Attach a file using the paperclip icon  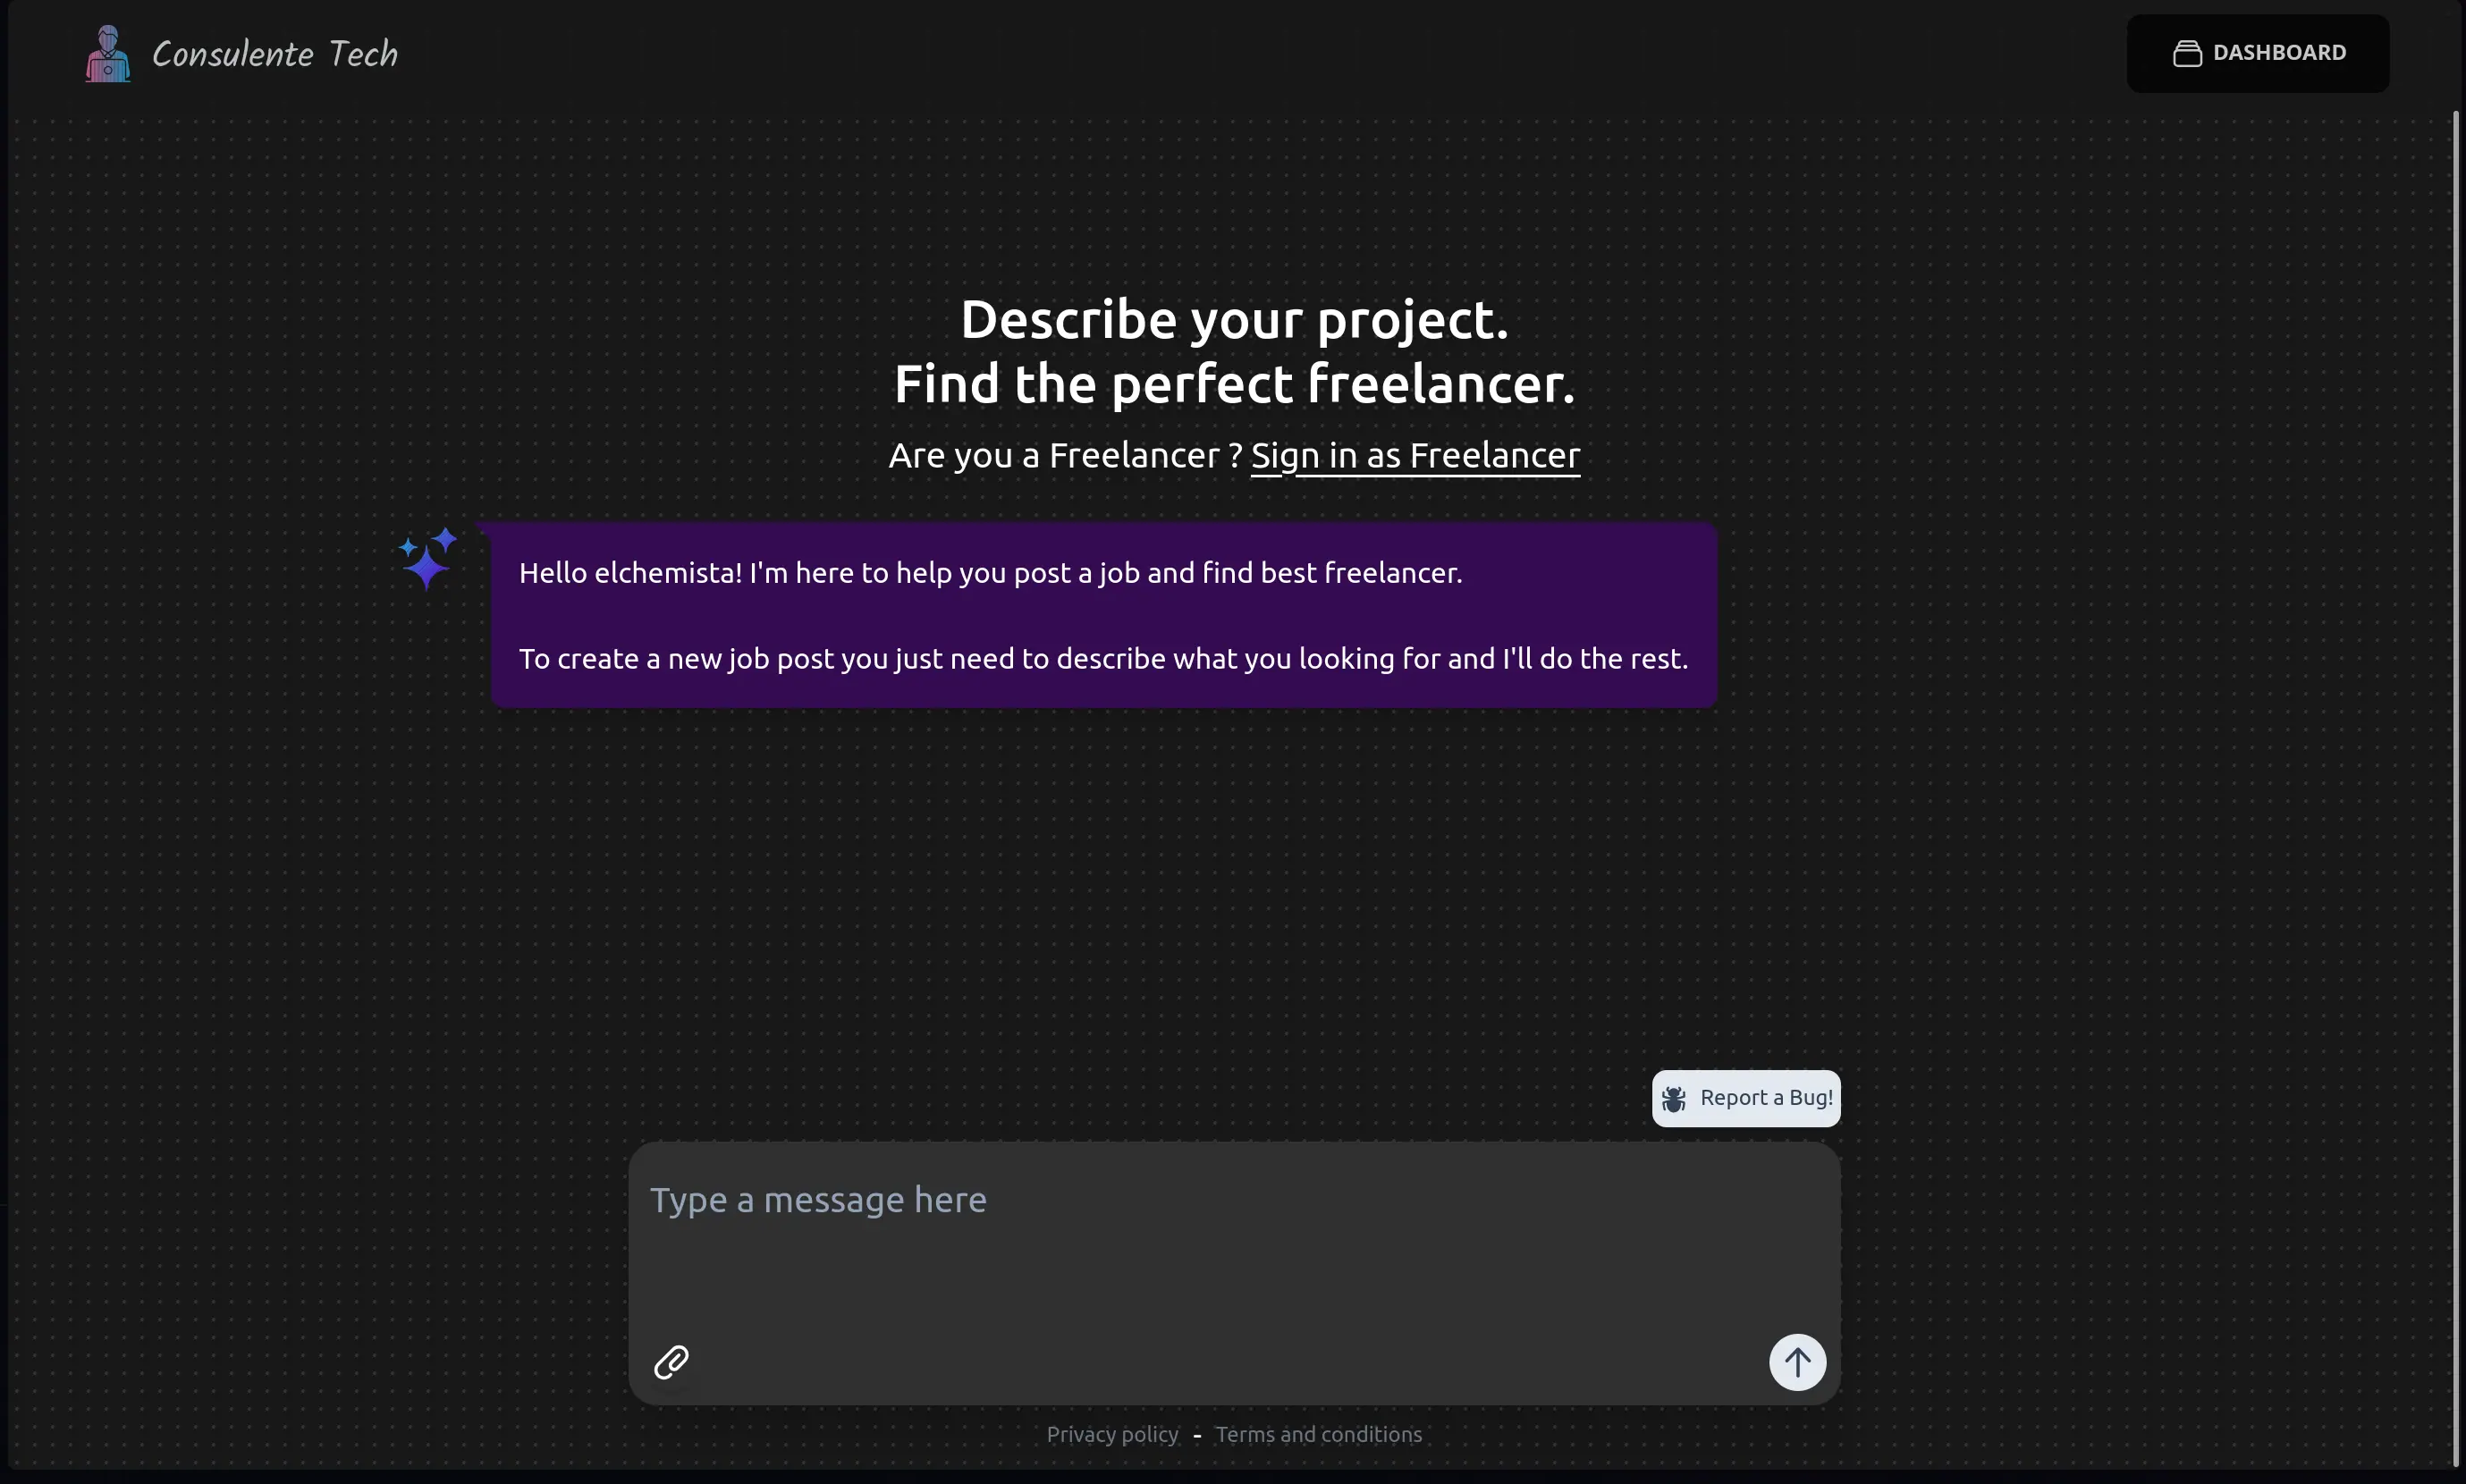(x=671, y=1362)
